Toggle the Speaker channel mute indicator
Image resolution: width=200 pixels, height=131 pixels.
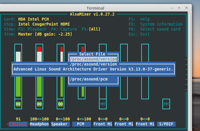point(60,104)
